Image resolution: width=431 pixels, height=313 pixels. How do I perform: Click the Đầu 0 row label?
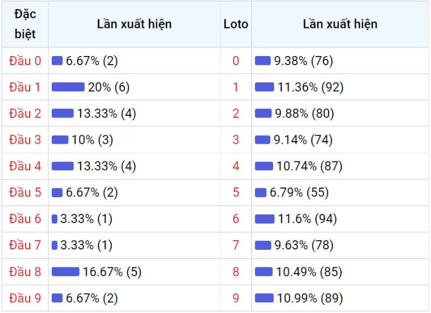[x=25, y=61]
